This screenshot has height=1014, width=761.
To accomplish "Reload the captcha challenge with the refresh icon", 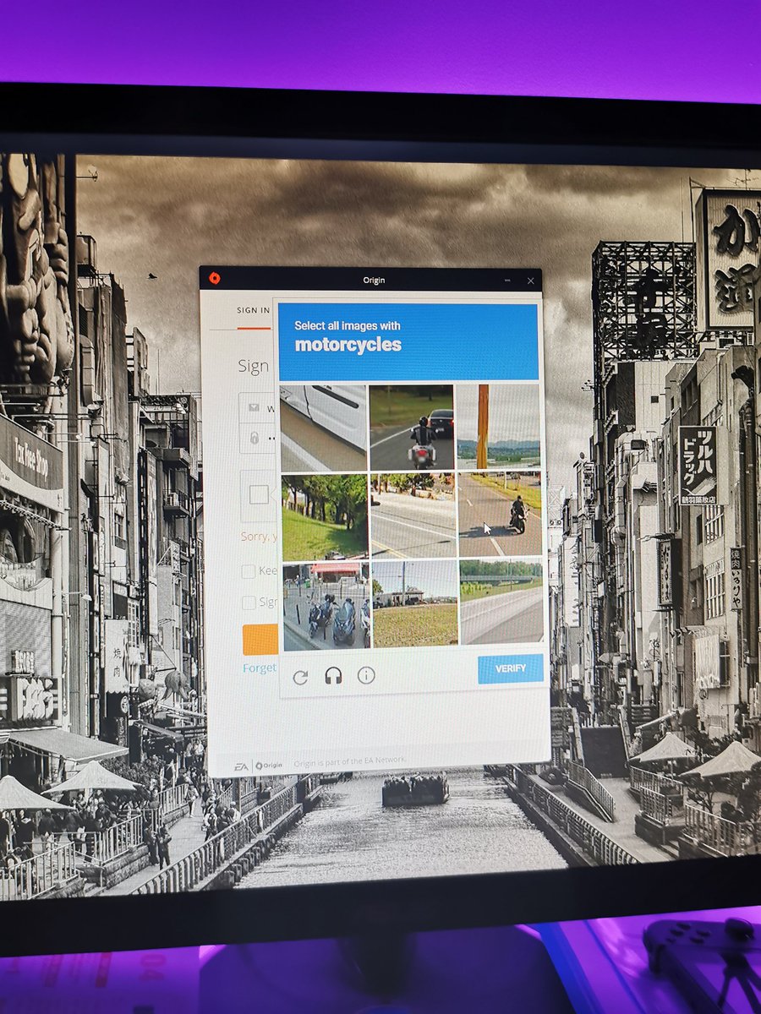I will [x=300, y=677].
